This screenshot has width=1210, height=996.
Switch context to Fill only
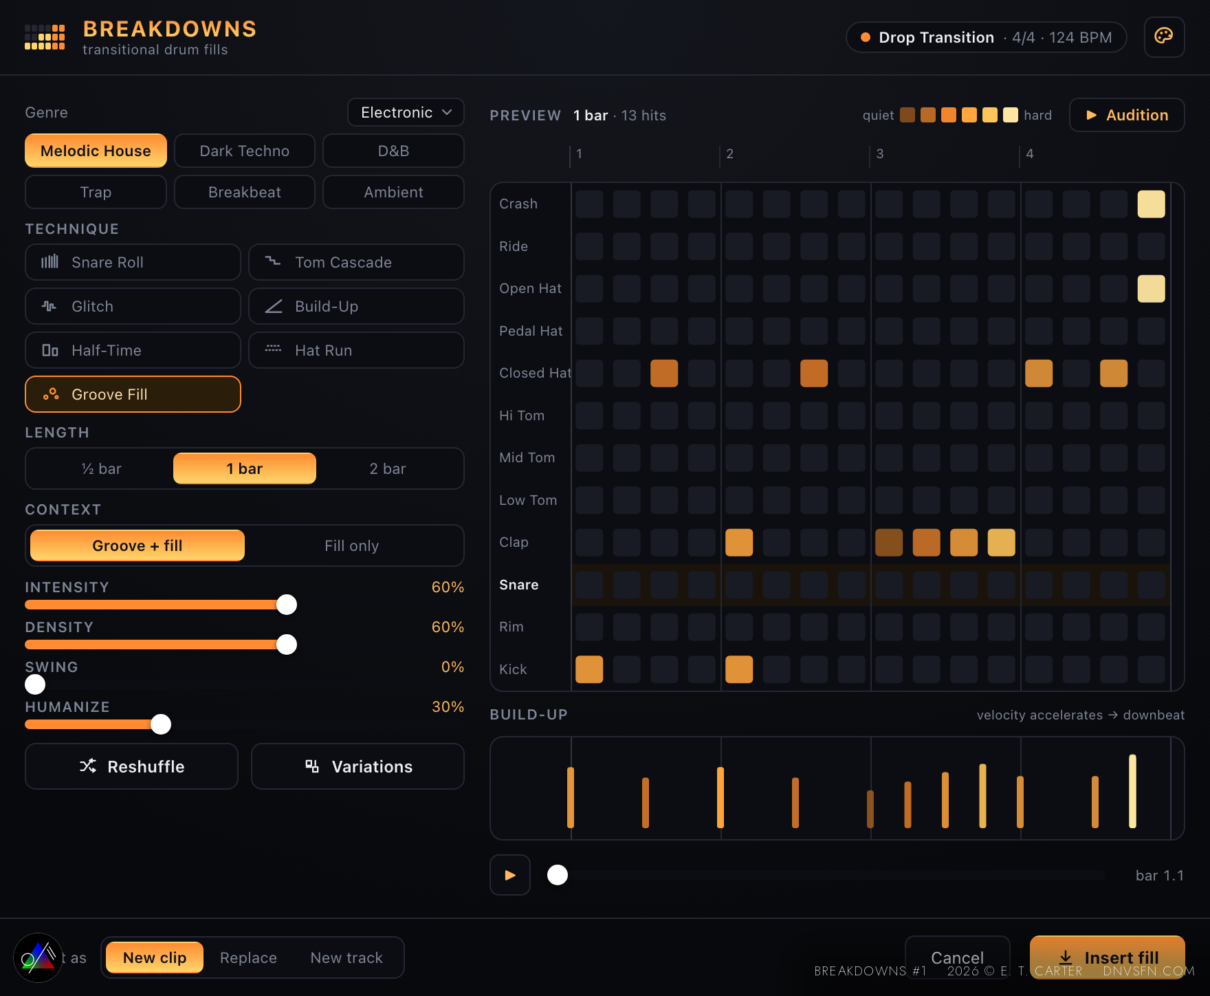point(352,545)
